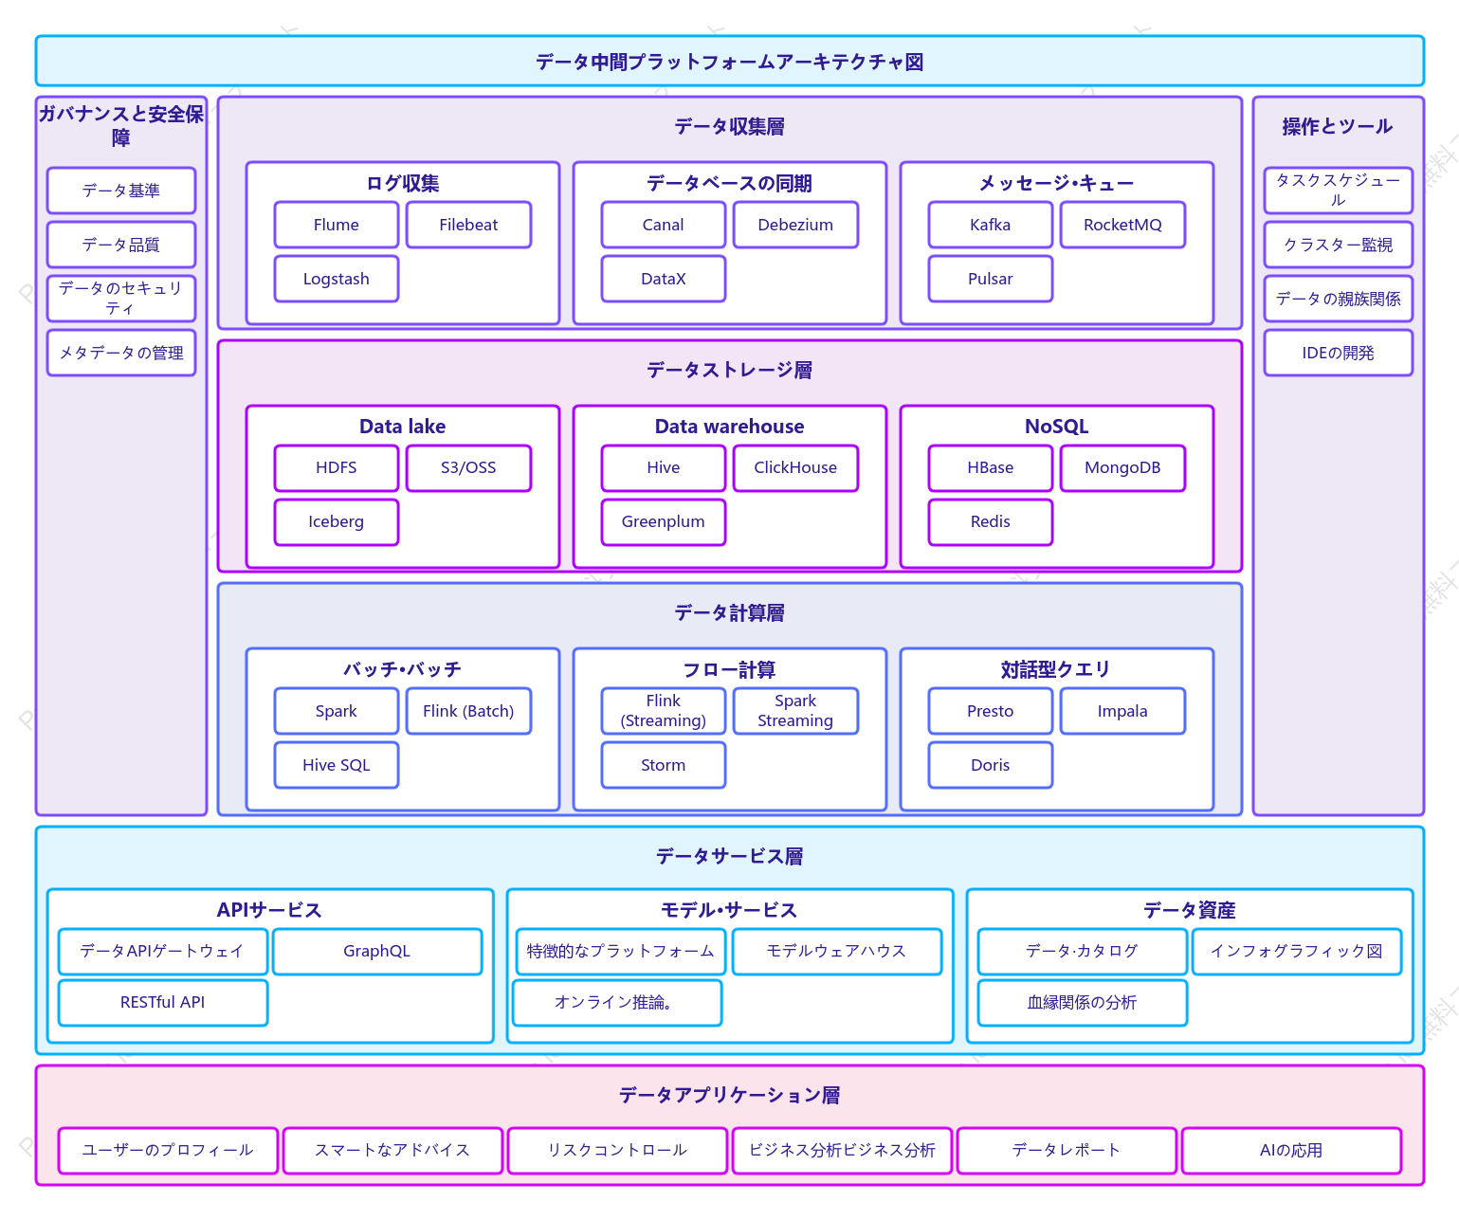Select the MongoDB box

pyautogui.click(x=1122, y=467)
